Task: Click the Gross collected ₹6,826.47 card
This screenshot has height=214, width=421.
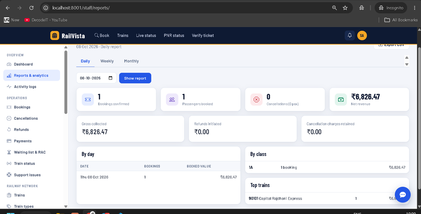Action: pos(130,129)
